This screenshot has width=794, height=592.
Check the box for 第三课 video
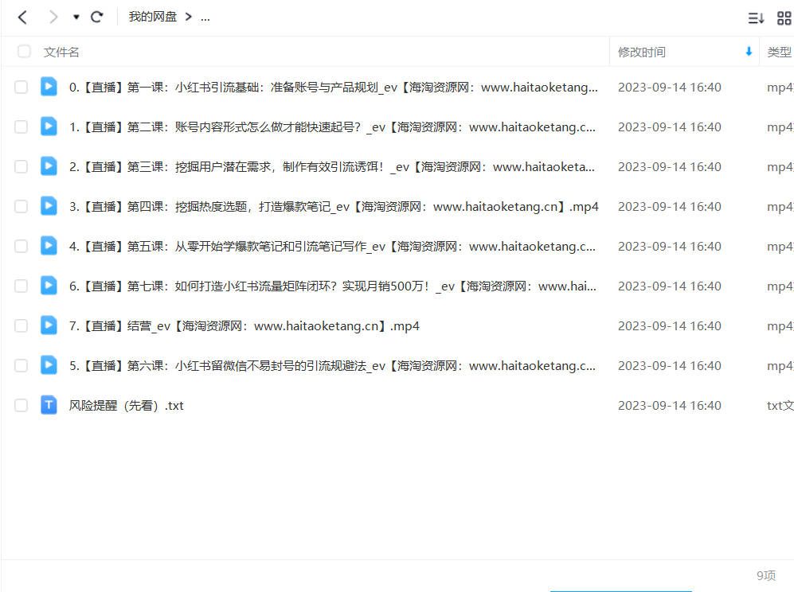22,166
